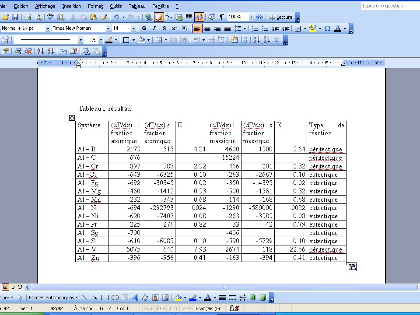Viewport: 420px width, 315px height.
Task: Click the Format Painter brush icon
Action: [x=104, y=17]
